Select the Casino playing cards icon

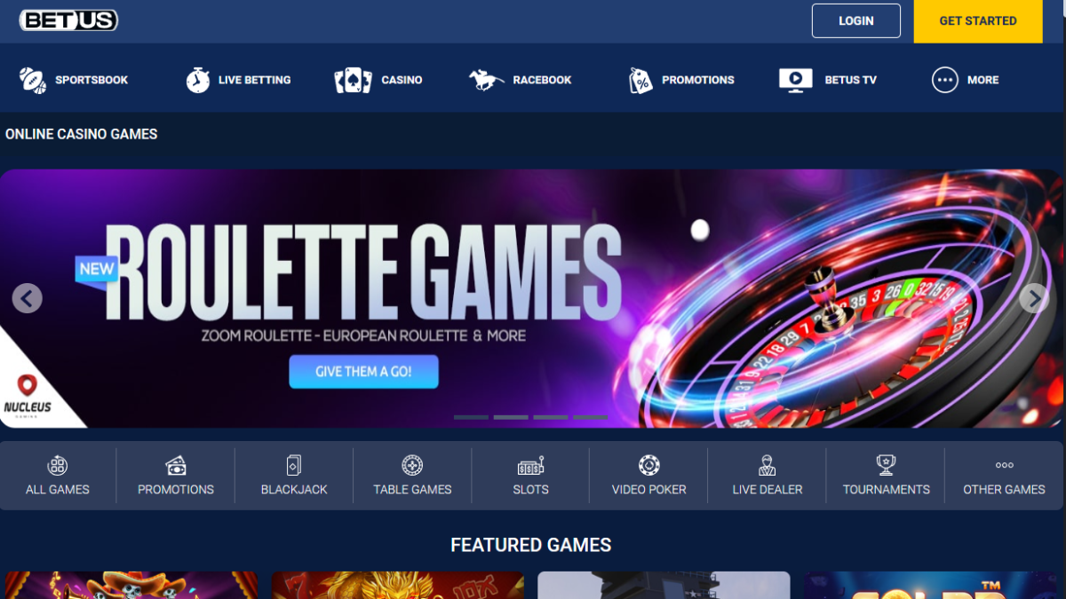353,80
